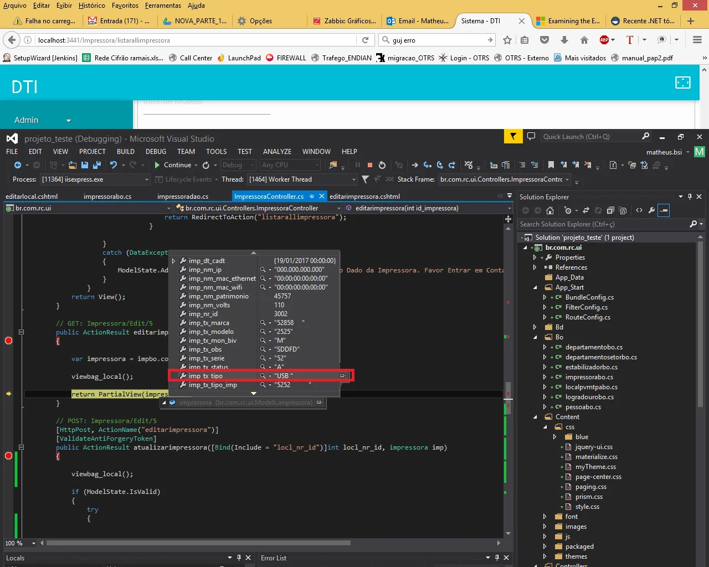
Task: Open the Process dropdown showing iisexpress.exe
Action: pos(147,179)
